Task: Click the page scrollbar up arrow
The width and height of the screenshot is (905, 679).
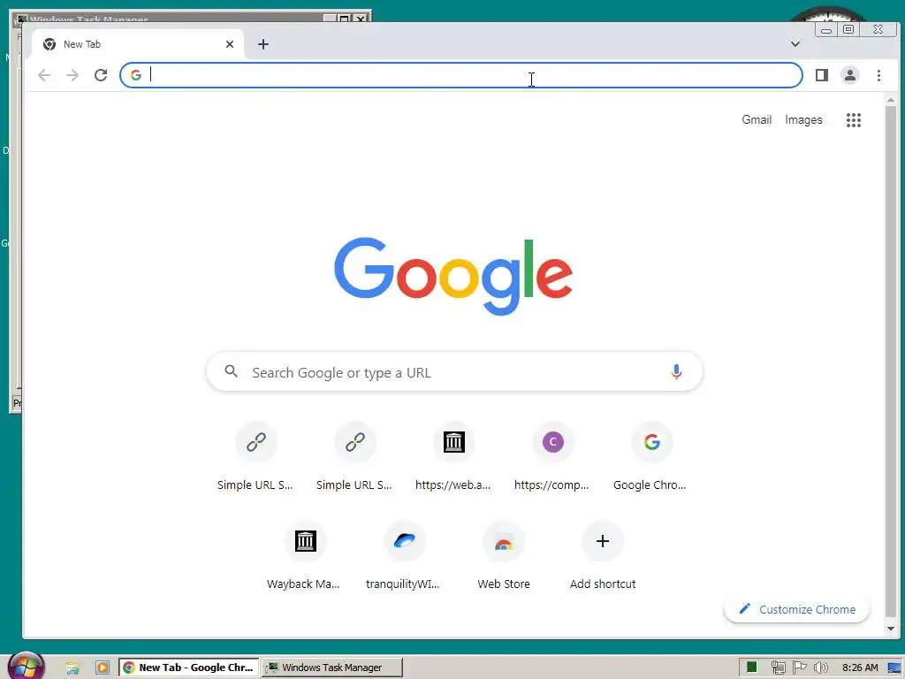Action: 891,100
